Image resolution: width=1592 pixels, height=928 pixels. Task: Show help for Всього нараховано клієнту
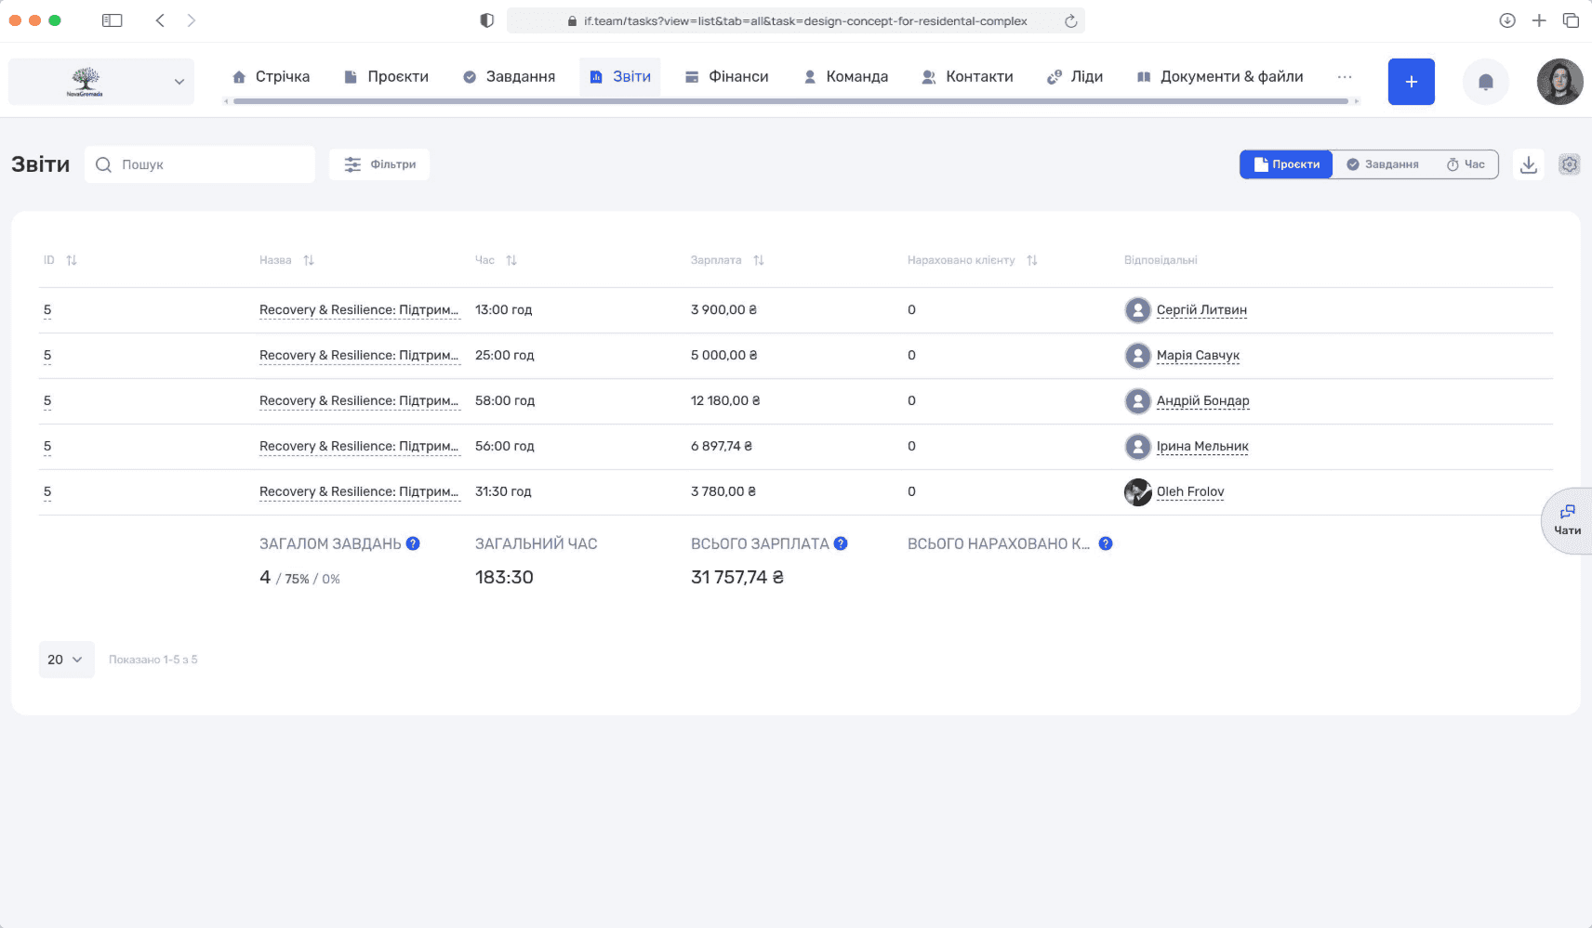(1106, 543)
